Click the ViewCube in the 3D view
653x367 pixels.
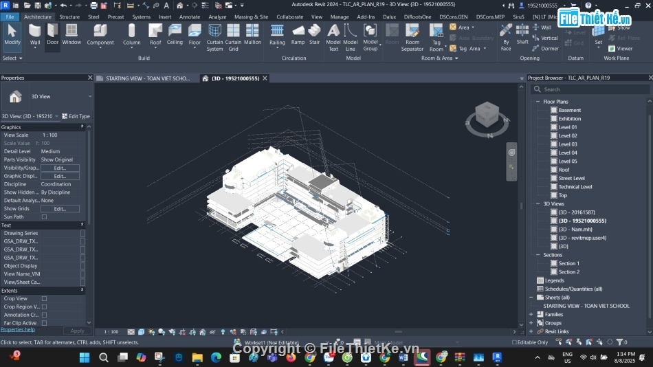[x=487, y=115]
